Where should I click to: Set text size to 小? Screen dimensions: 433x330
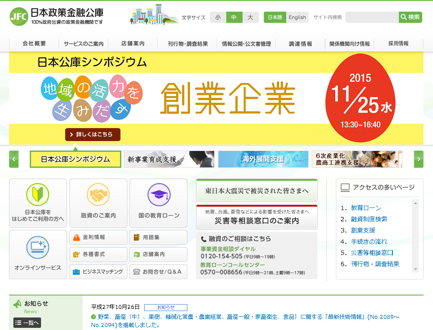pyautogui.click(x=218, y=17)
